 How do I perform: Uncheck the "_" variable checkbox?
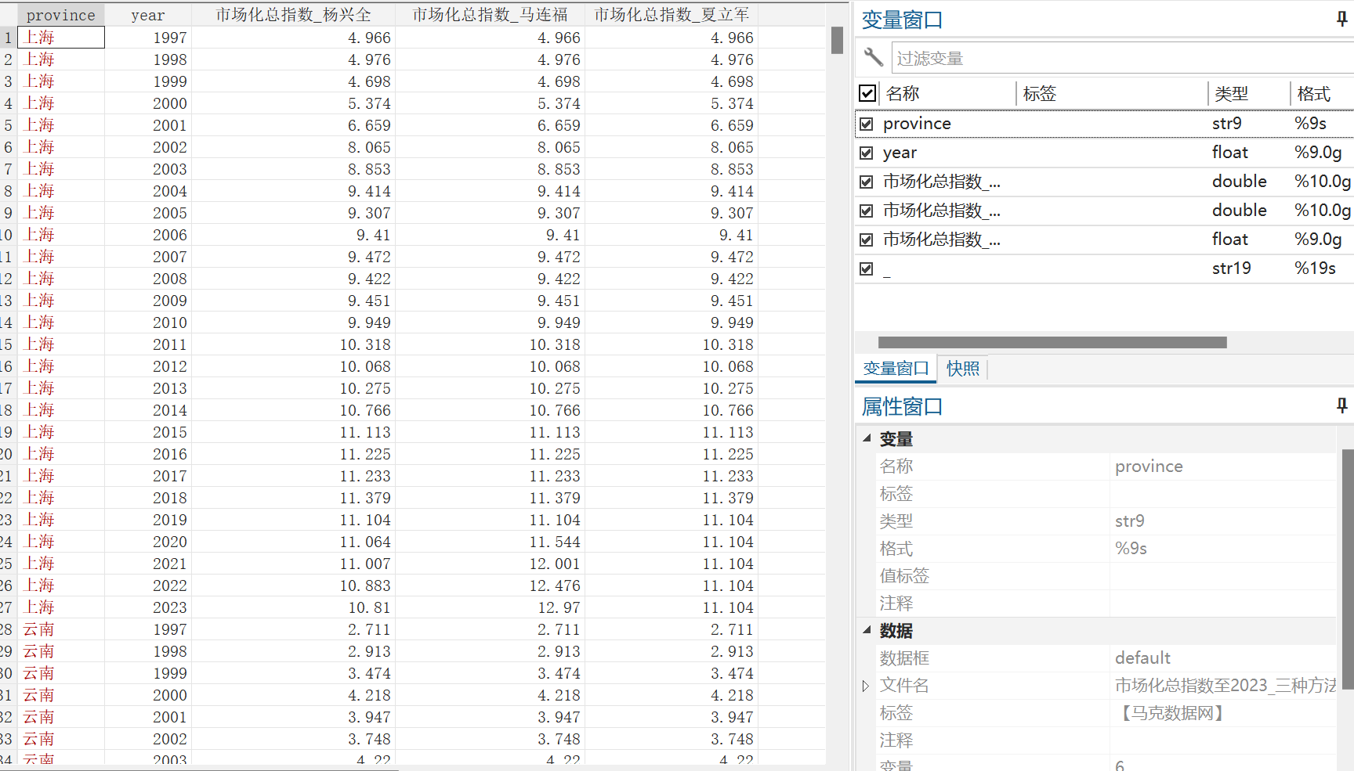867,268
